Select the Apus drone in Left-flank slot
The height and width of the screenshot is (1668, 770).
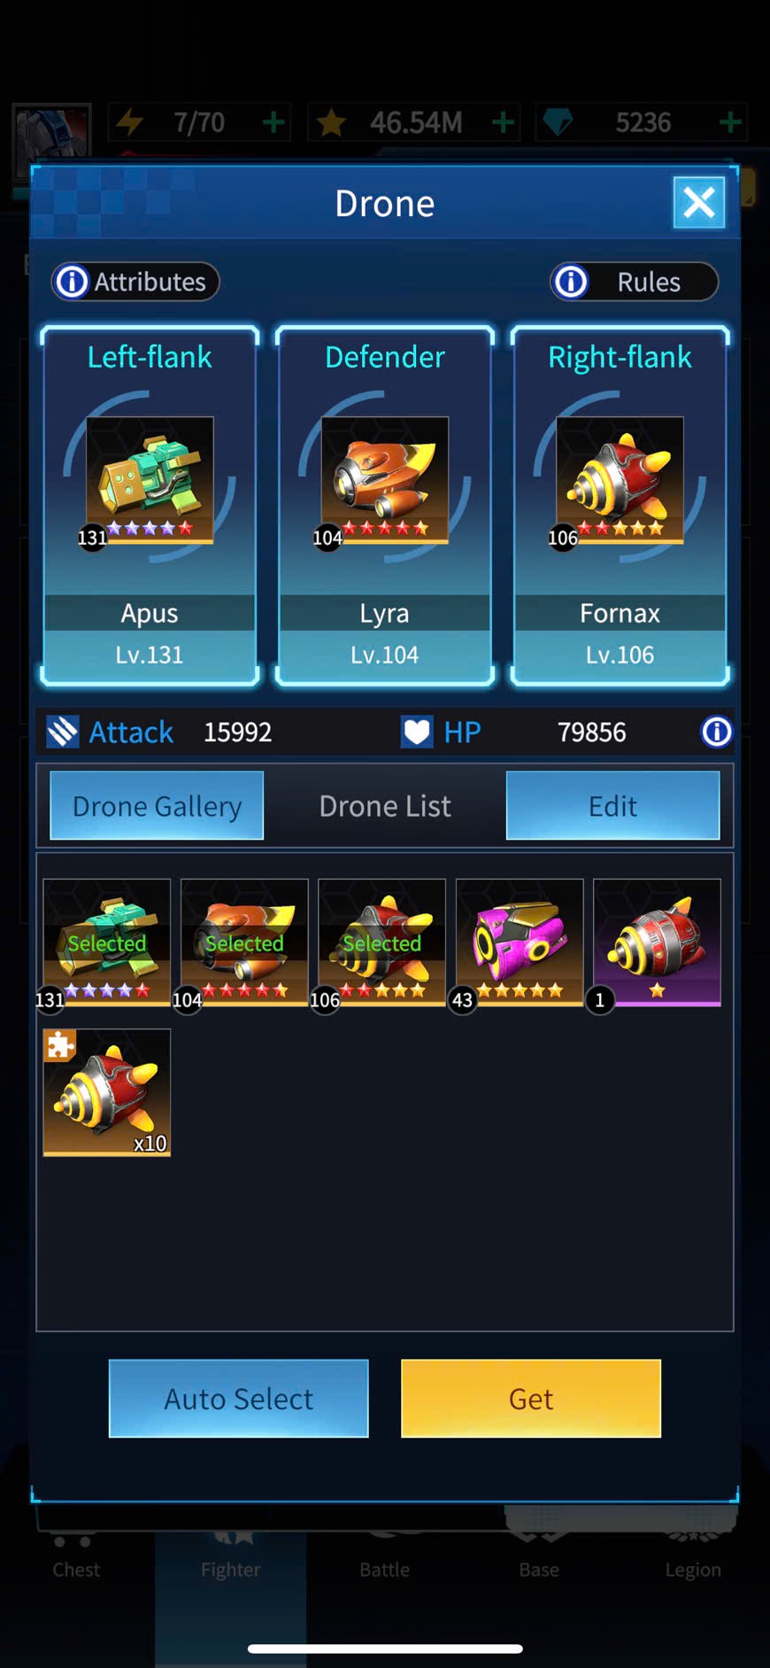[x=150, y=506]
